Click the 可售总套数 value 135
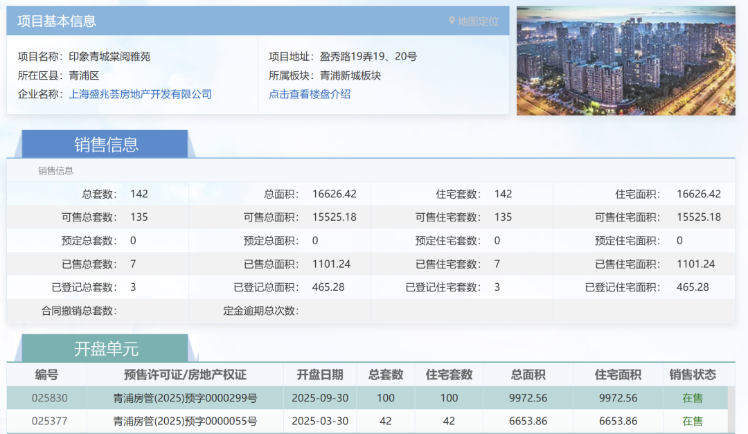 click(139, 217)
